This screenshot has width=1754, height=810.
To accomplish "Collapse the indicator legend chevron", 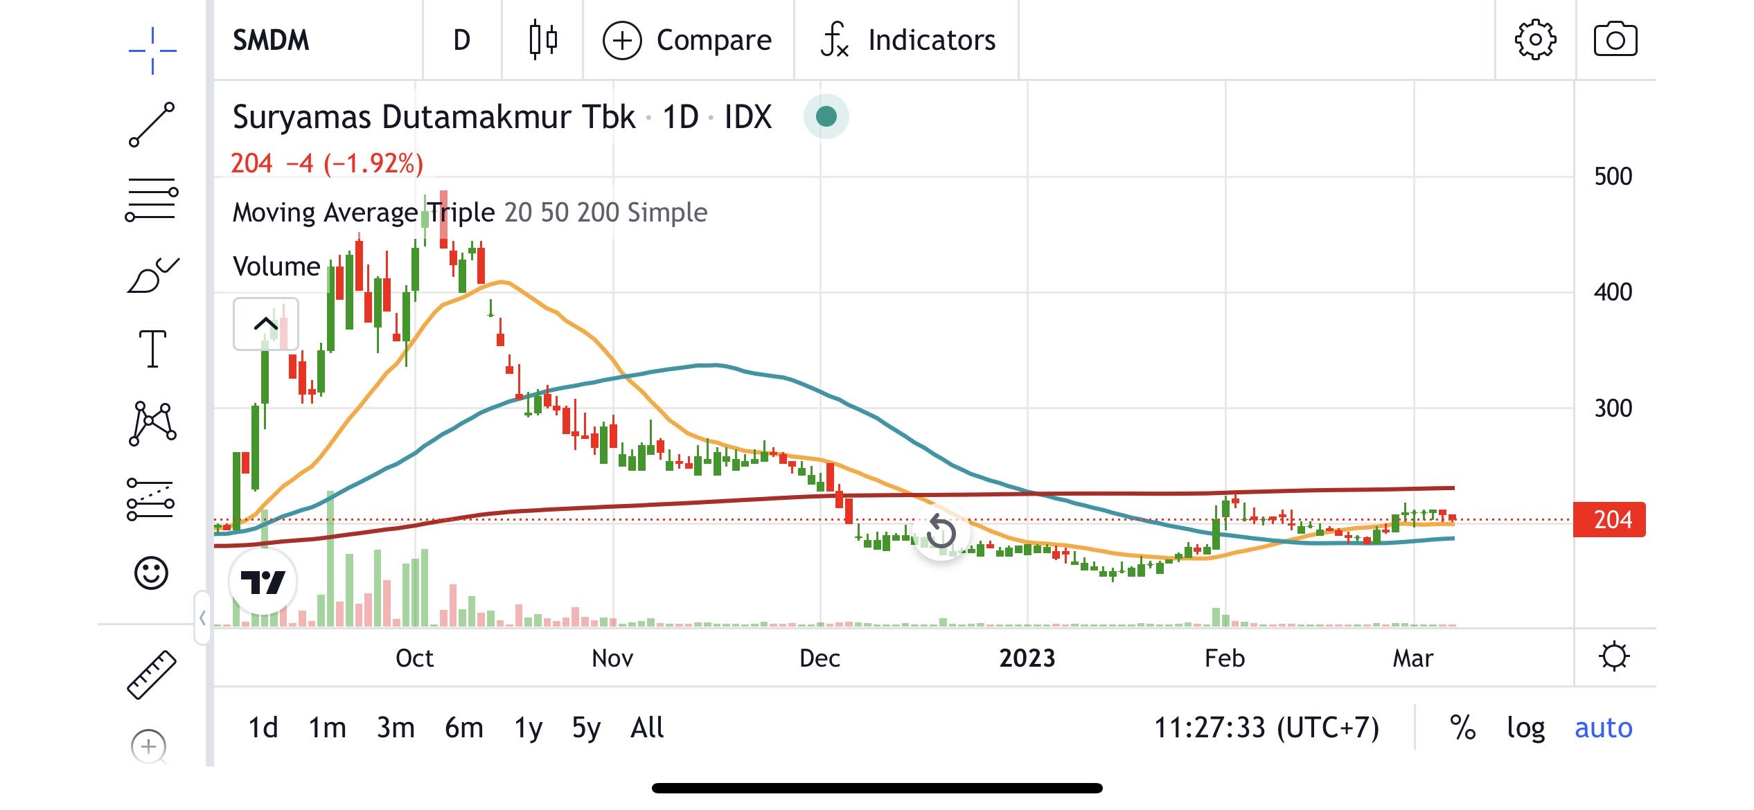I will point(266,324).
